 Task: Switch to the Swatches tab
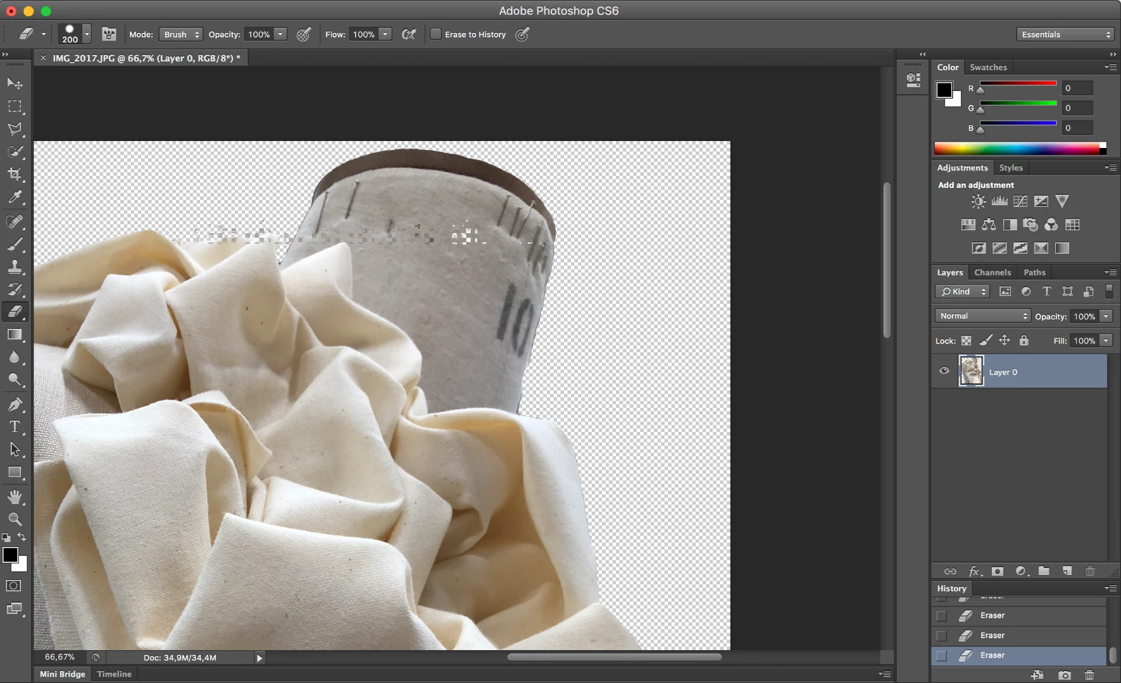(x=988, y=67)
